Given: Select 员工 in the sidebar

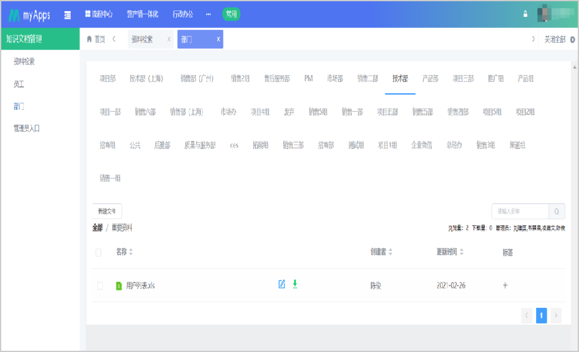Looking at the screenshot, I should (19, 84).
